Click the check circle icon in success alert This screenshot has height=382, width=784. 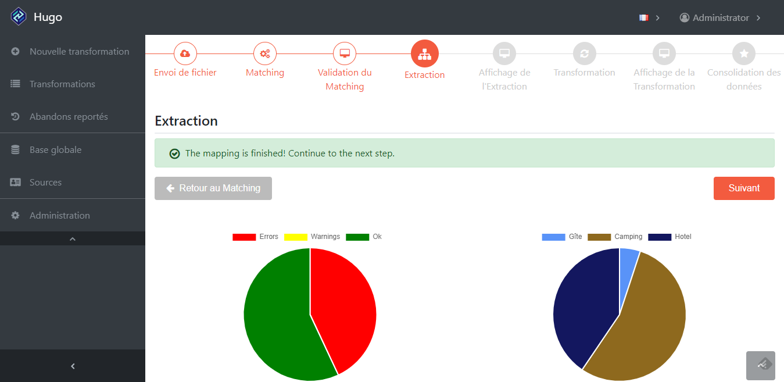tap(174, 153)
